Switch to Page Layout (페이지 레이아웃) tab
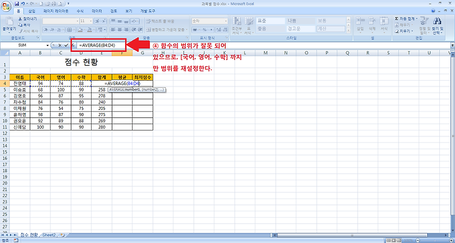This screenshot has width=455, height=243. [x=56, y=11]
